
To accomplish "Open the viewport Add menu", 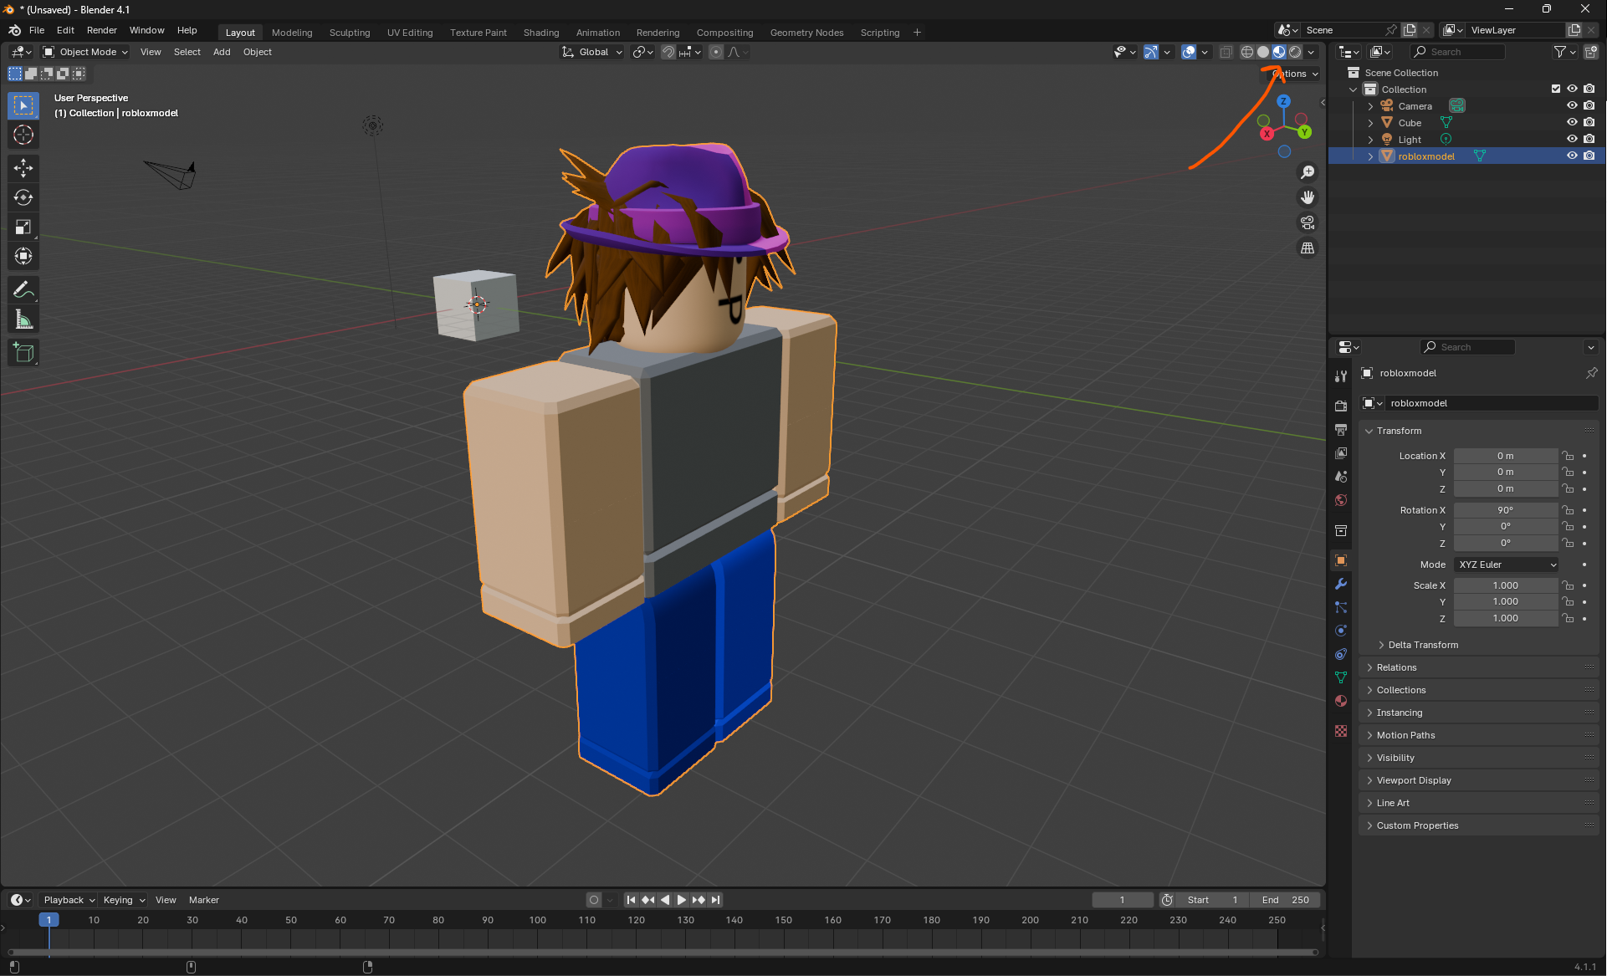I will pyautogui.click(x=222, y=52).
